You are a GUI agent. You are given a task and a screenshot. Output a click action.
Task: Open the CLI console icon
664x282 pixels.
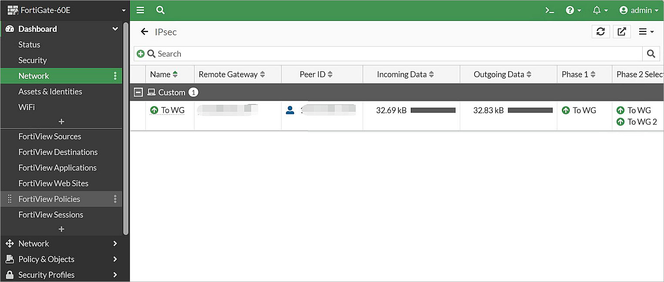(x=549, y=10)
